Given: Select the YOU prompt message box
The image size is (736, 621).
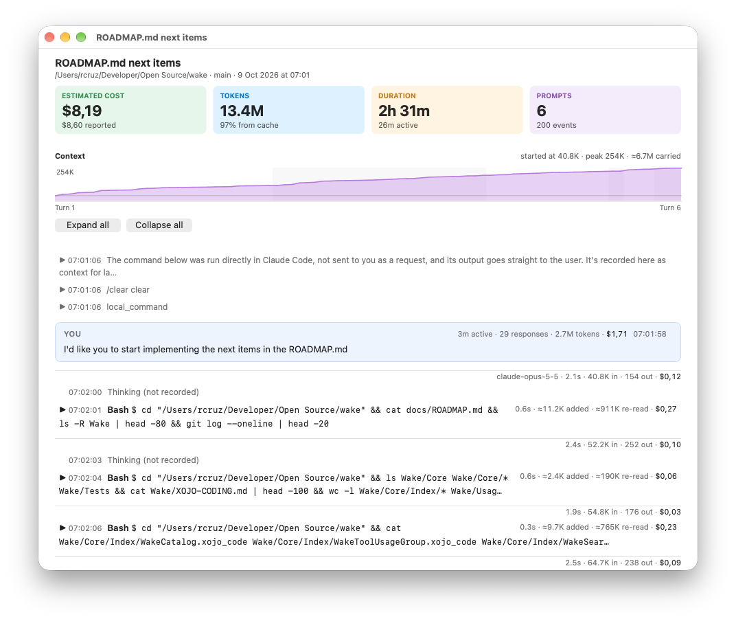Looking at the screenshot, I should click(x=368, y=342).
